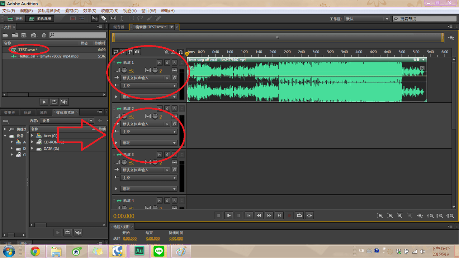Click the Import File icon in Files panel
This screenshot has height=258, width=459.
[x=15, y=35]
